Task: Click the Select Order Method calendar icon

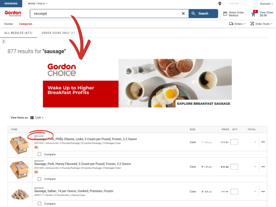Action: click(x=225, y=14)
